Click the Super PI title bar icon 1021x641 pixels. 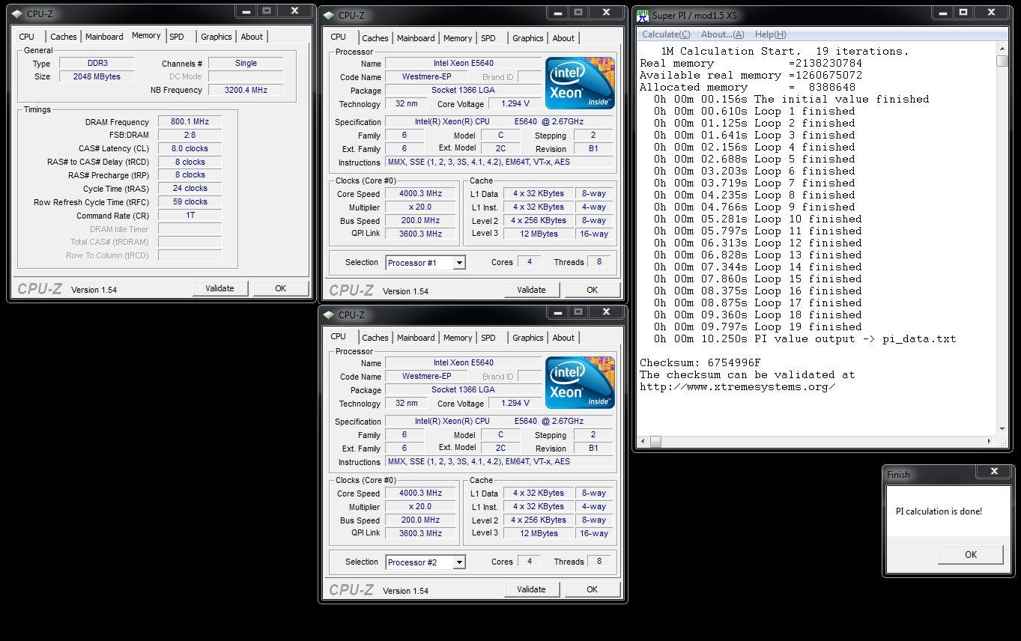click(643, 15)
